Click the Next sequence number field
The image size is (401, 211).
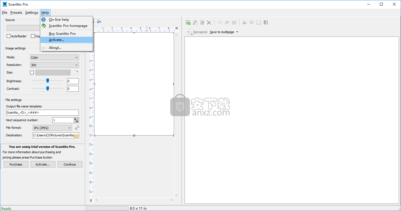coord(63,120)
